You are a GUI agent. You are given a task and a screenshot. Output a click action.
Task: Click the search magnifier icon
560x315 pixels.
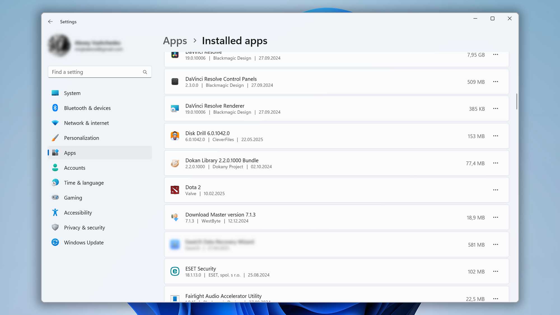(145, 72)
